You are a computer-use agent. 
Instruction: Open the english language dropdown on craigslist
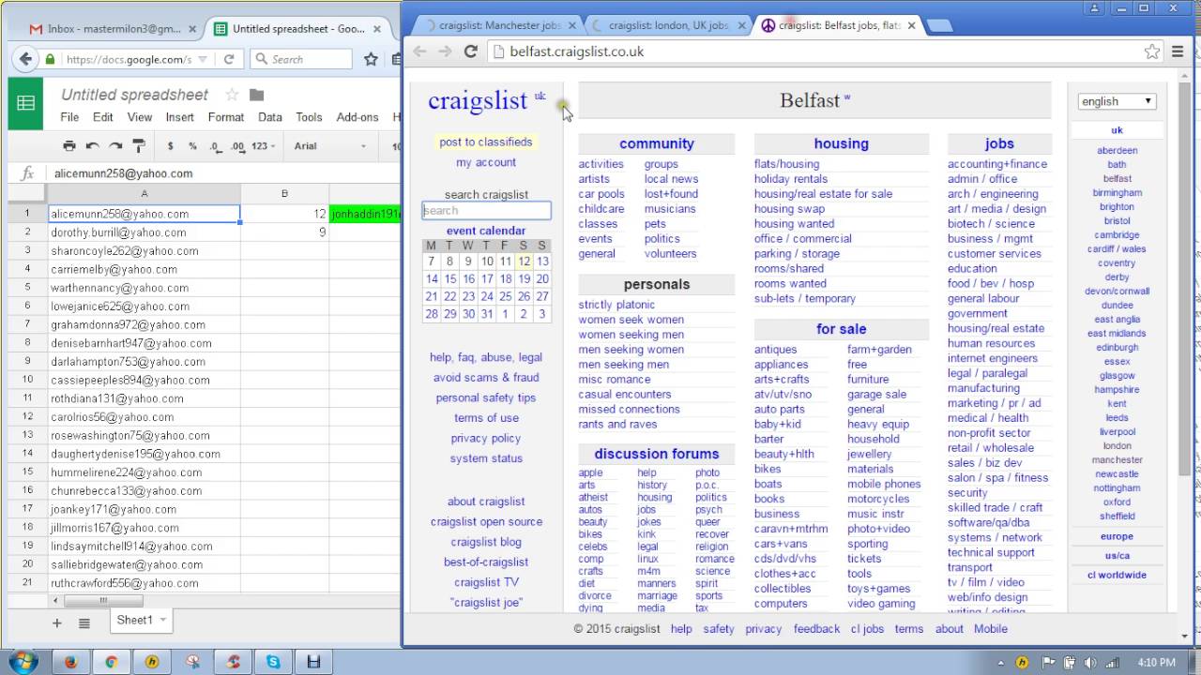[1117, 101]
